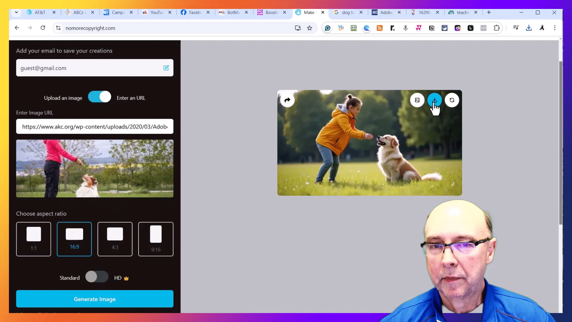Screen dimensions: 572x322
Task: Open the tab search dropdown arrow
Action: (x=16, y=13)
